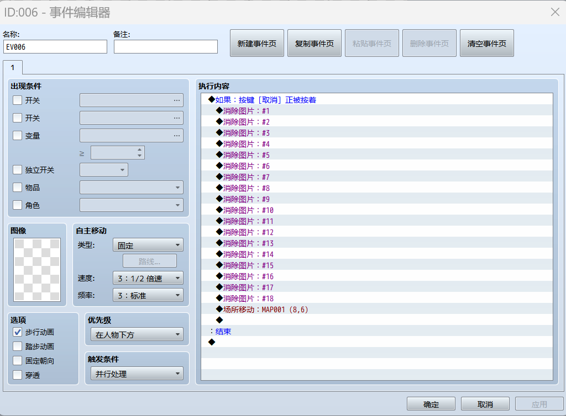
Task: Open the 频率 dropdown
Action: pos(148,295)
